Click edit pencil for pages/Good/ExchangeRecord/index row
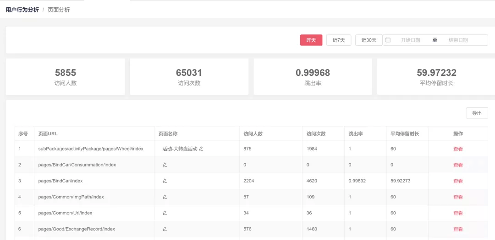The height and width of the screenshot is (240, 495). click(165, 229)
